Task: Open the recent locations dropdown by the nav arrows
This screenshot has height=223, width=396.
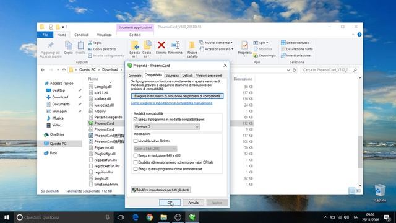Action: 58,70
